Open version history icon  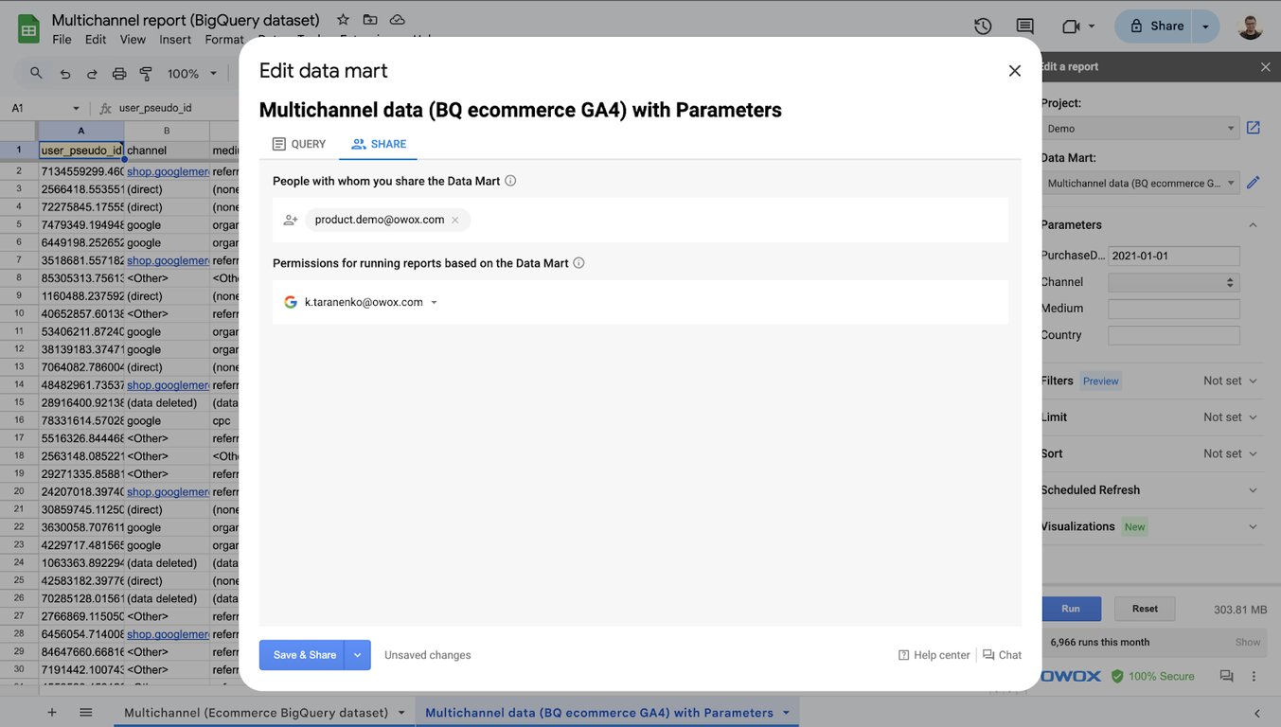point(983,27)
